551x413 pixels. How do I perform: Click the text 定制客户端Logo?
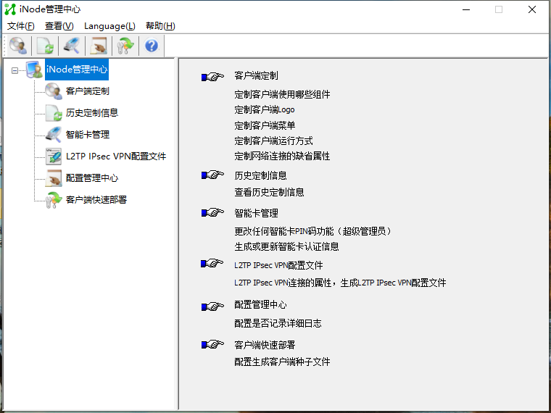click(264, 110)
